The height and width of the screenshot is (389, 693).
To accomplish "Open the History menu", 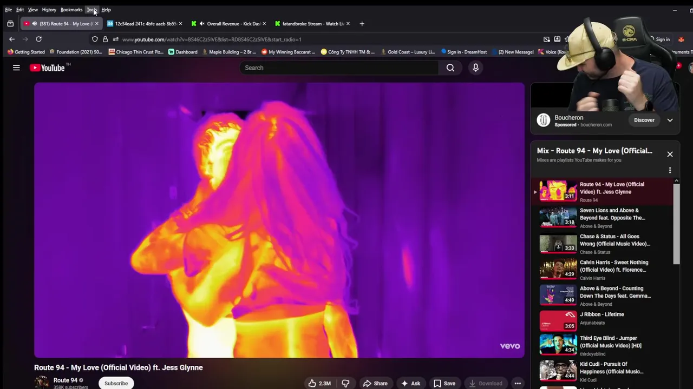I will [x=49, y=10].
